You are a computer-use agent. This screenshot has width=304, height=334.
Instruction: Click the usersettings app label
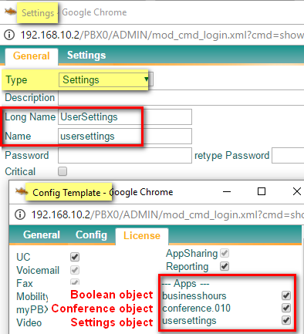point(189,321)
